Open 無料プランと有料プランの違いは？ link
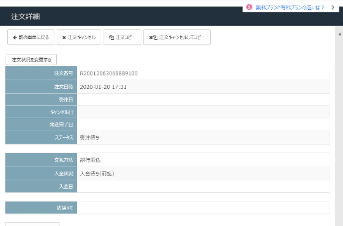This screenshot has width=343, height=226. pyautogui.click(x=290, y=7)
